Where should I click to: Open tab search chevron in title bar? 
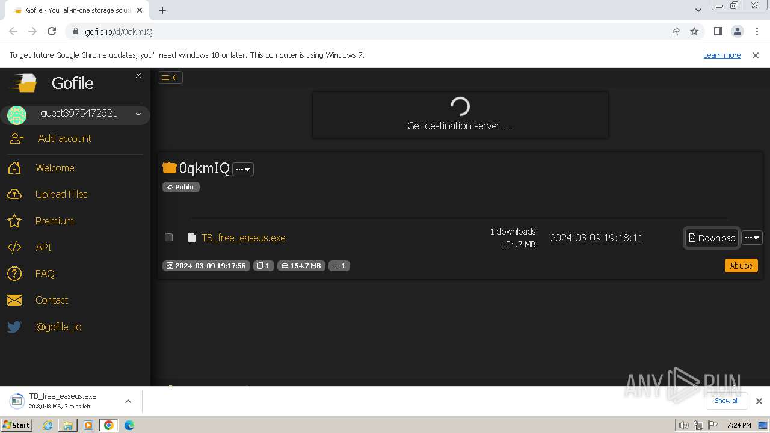[x=698, y=10]
